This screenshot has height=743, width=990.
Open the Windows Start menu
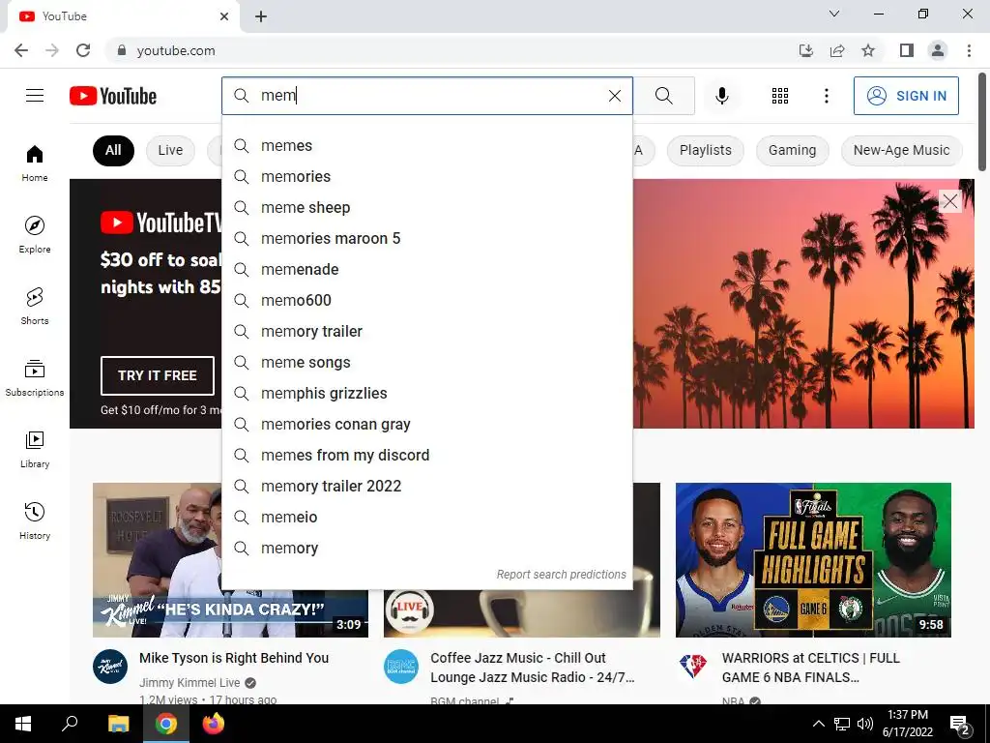click(x=23, y=724)
